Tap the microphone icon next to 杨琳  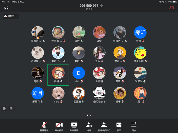(61, 82)
